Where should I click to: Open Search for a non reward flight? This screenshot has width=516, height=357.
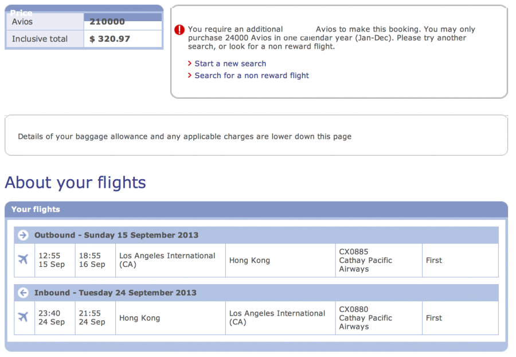tap(252, 76)
